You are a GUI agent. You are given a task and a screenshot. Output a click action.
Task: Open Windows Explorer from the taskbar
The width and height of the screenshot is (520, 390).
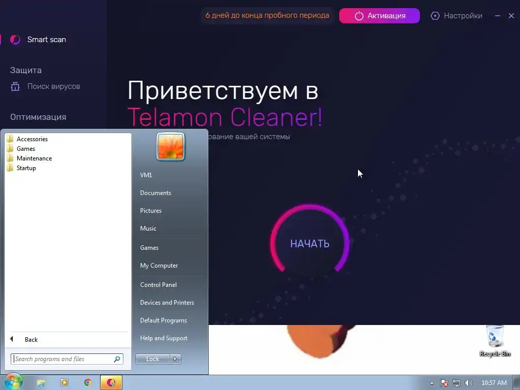tap(41, 383)
